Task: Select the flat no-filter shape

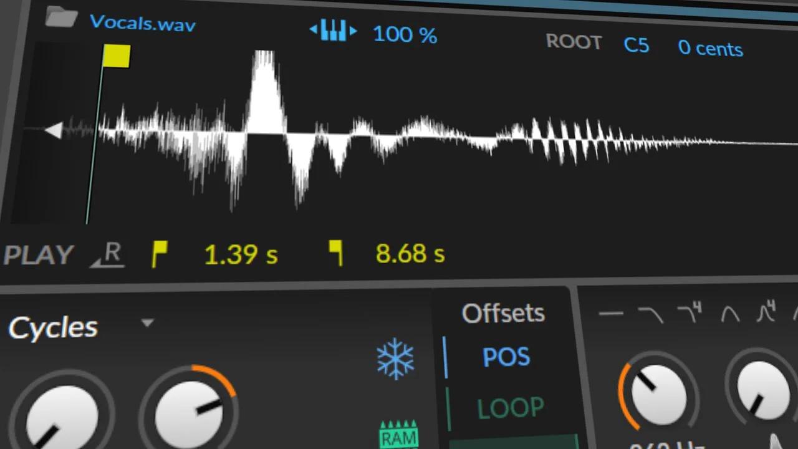Action: click(x=611, y=314)
